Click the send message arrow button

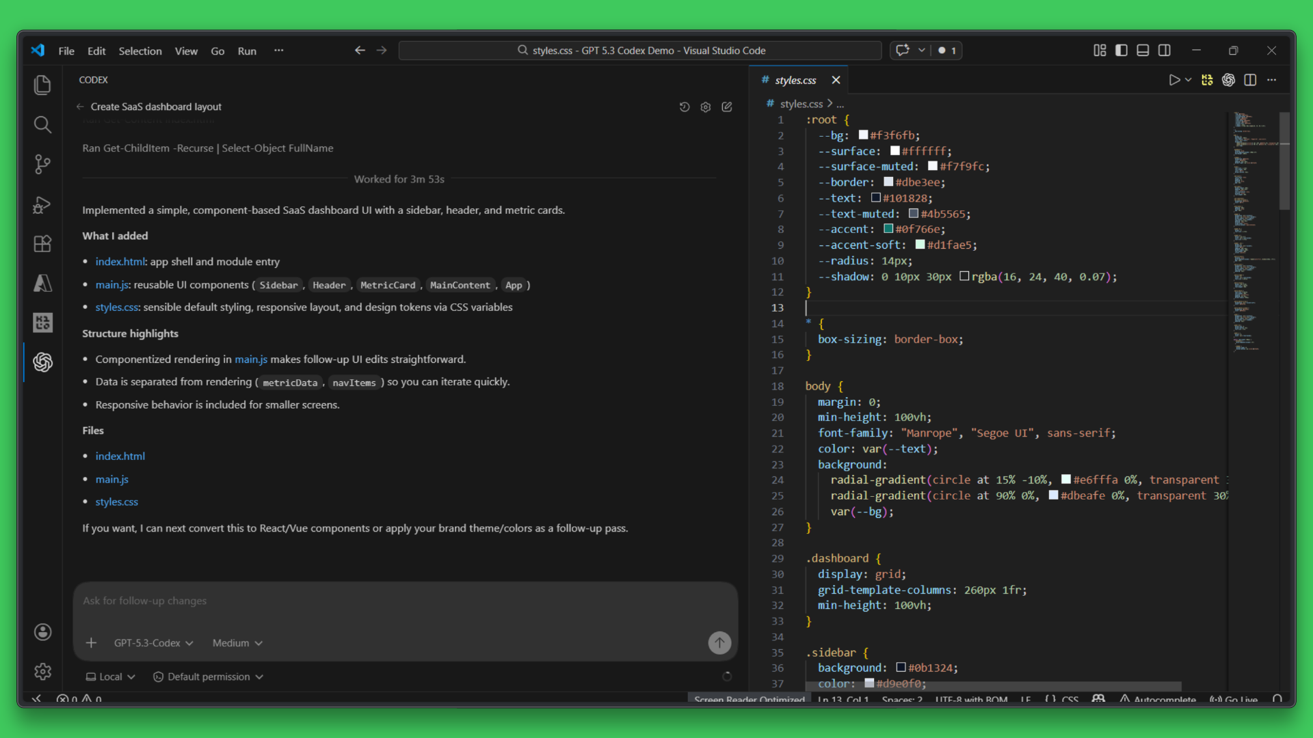coord(719,643)
